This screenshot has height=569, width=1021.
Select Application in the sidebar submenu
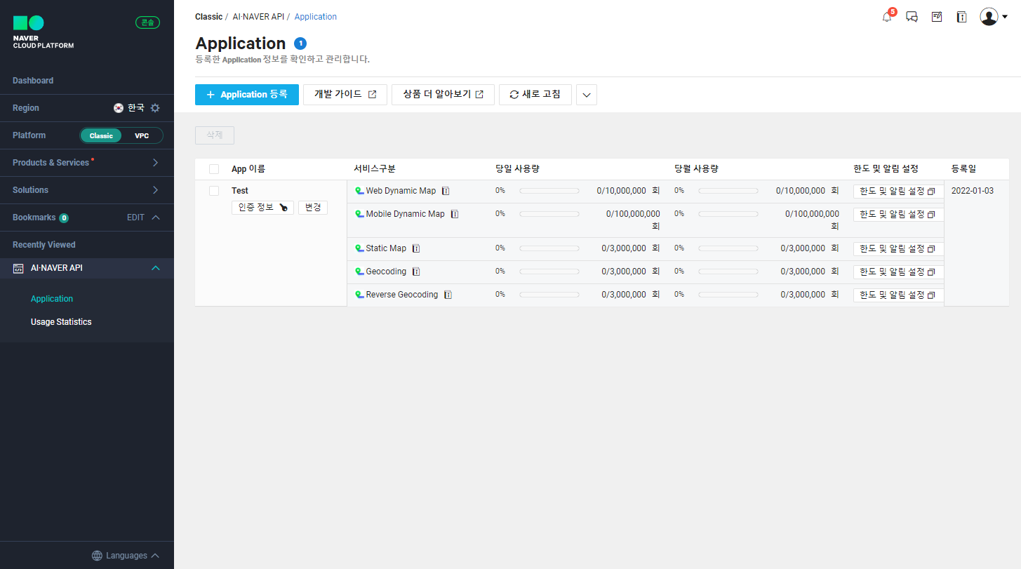pos(52,299)
